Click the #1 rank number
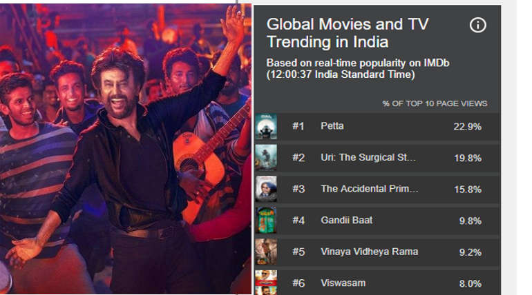Screen dimensions: 532x295 tap(298, 126)
